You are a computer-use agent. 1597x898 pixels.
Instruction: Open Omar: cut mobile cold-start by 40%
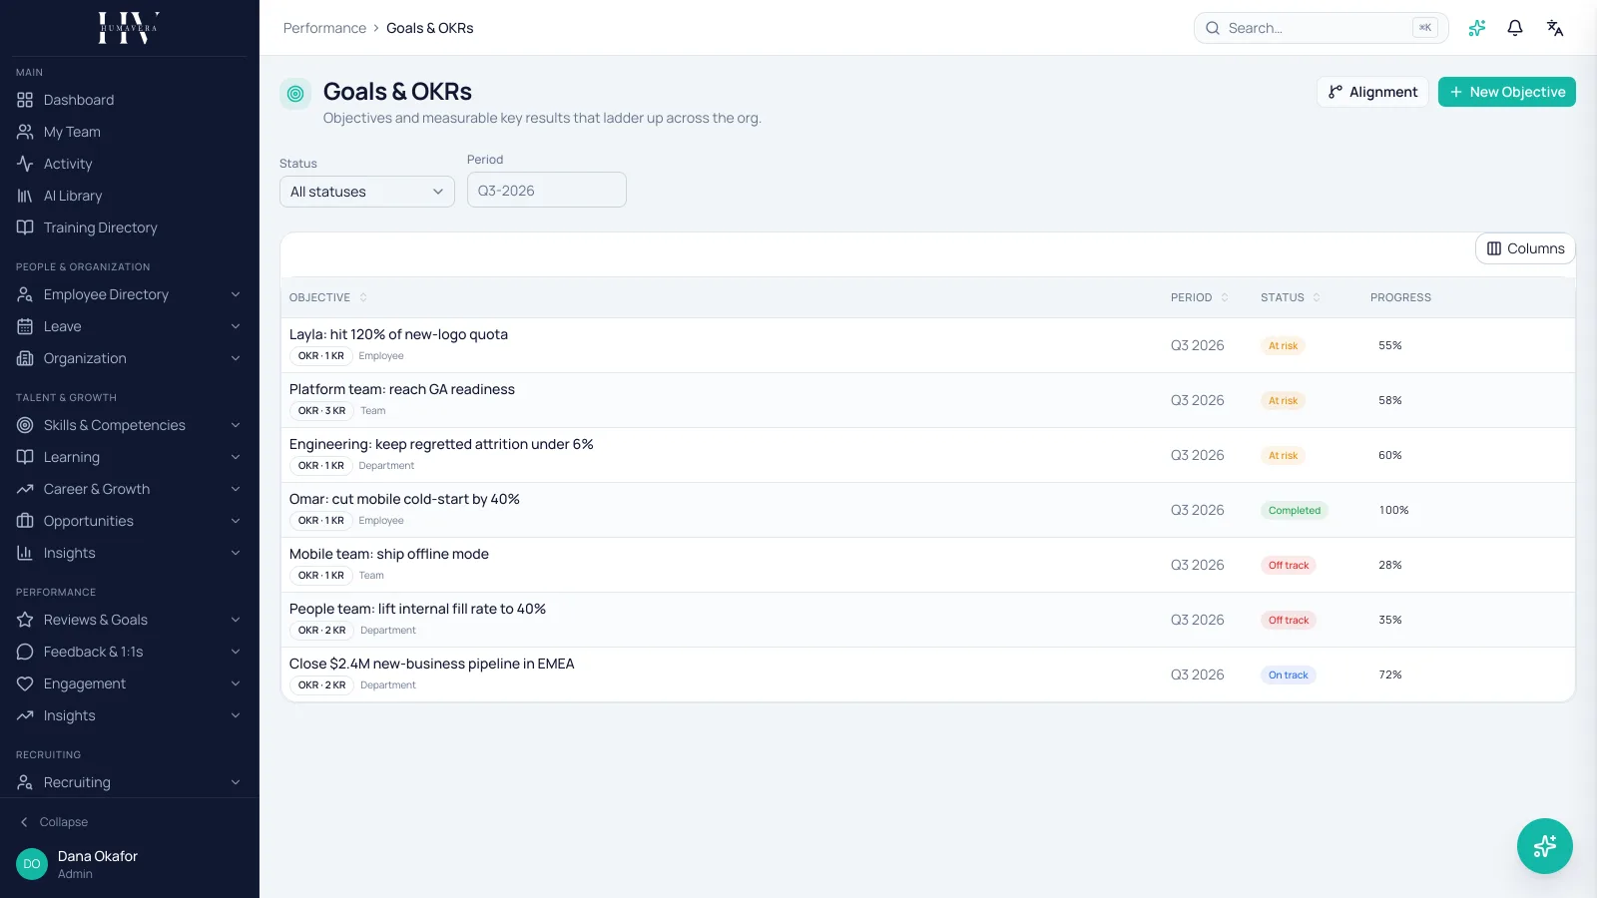[x=404, y=499]
